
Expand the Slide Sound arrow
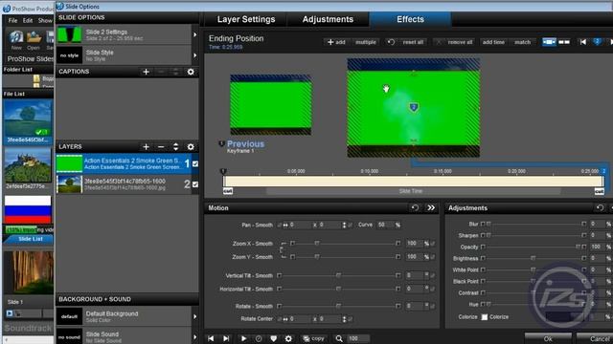[x=194, y=336]
